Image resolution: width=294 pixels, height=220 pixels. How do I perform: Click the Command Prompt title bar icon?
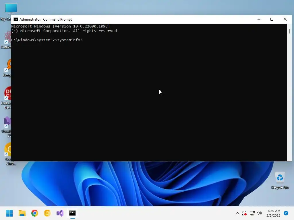coord(16,19)
